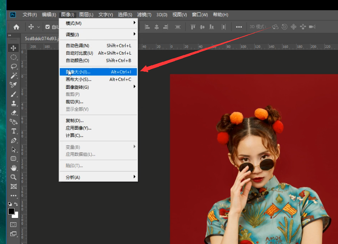This screenshot has width=338, height=244.
Task: Click align horizontal centers icon
Action: (156, 27)
